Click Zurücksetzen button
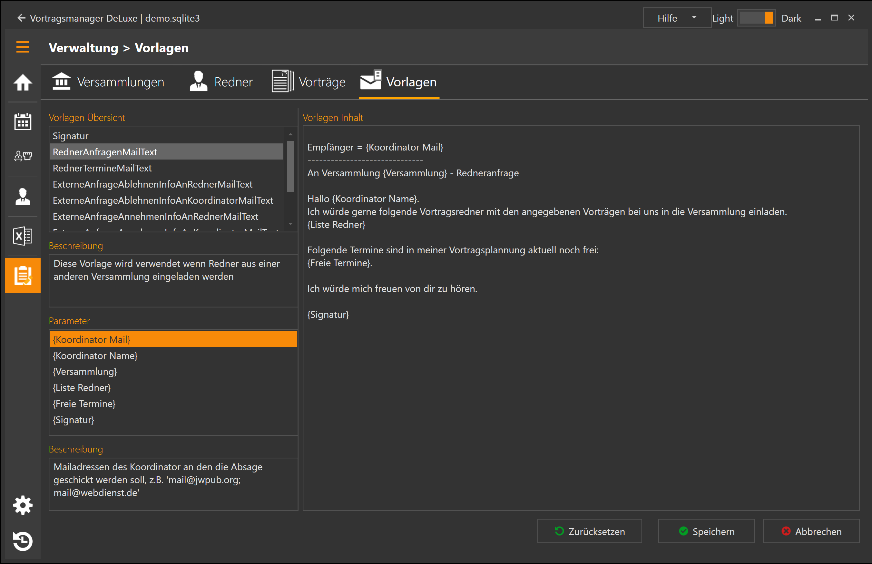 pos(589,531)
